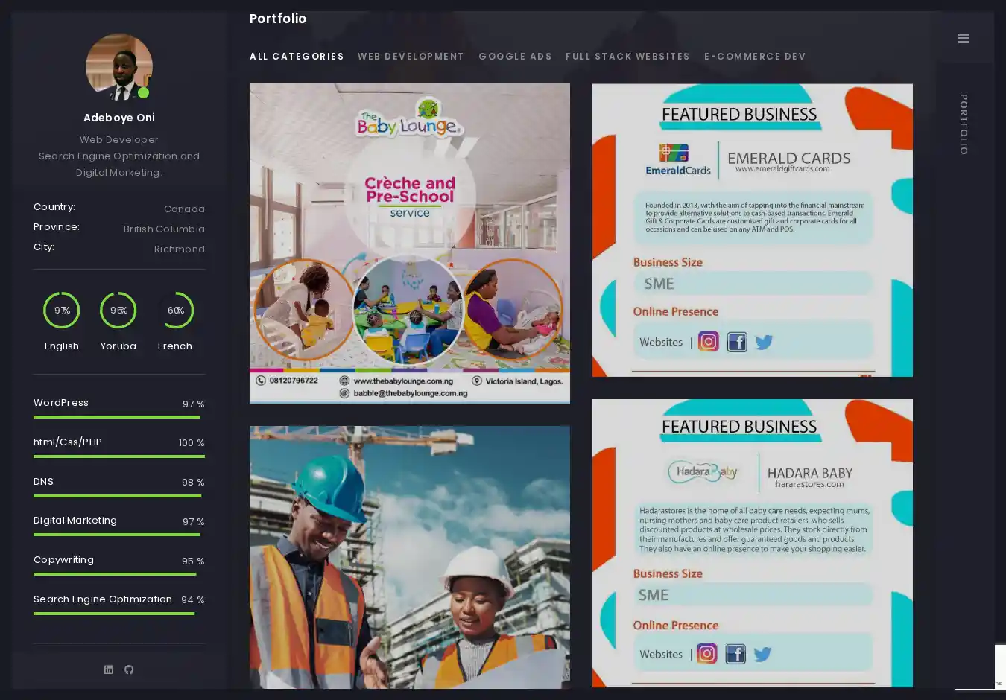The image size is (1006, 700).
Task: Open the construction workers portfolio image
Action: (x=410, y=557)
